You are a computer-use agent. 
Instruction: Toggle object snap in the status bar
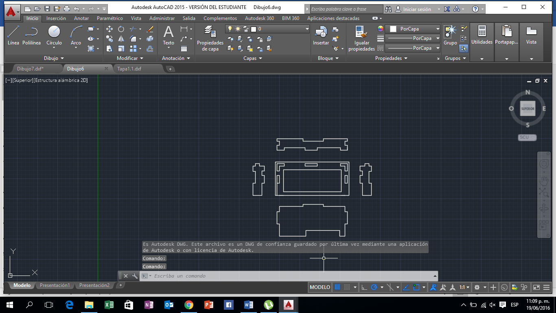pyautogui.click(x=416, y=287)
